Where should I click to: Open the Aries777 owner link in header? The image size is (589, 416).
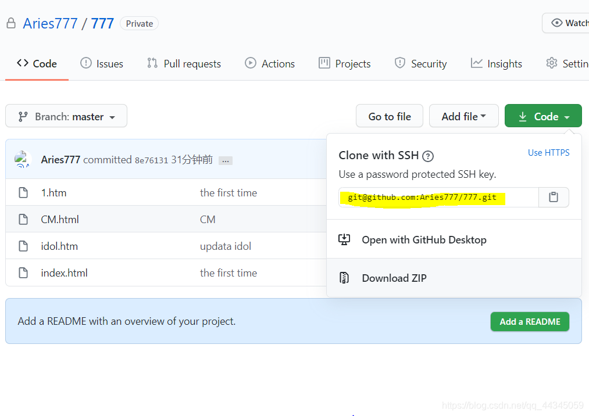pos(51,24)
